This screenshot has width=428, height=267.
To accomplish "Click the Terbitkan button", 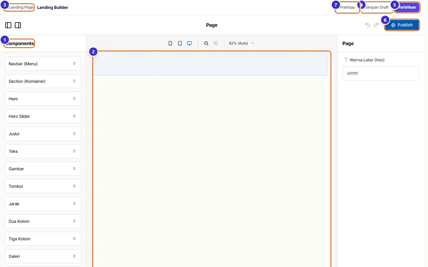I will tap(407, 7).
